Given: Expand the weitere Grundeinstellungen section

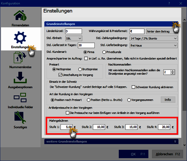Looking at the screenshot, I should [175, 141].
